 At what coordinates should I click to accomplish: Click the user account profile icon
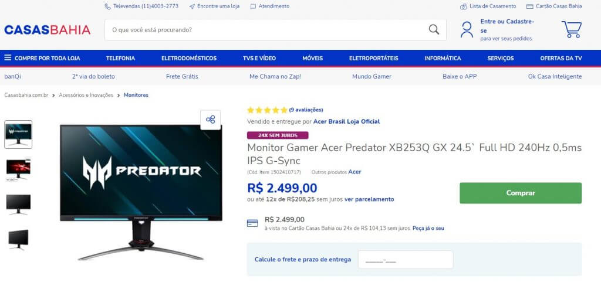[467, 29]
